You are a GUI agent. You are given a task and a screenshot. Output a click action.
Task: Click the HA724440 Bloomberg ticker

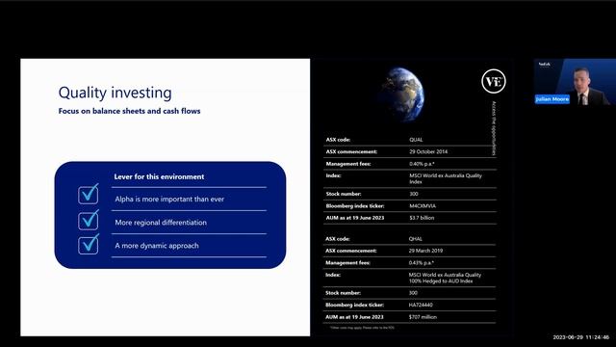(x=421, y=305)
